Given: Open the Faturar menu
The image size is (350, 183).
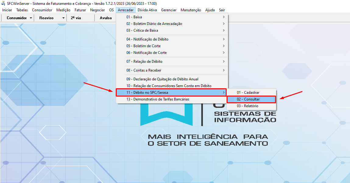Looking at the screenshot, I should [80, 10].
